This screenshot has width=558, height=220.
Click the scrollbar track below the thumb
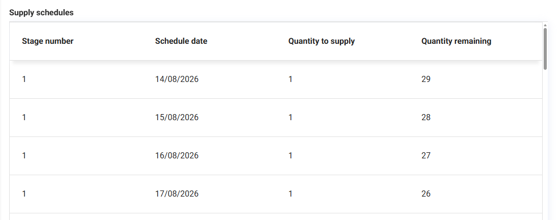click(x=545, y=145)
